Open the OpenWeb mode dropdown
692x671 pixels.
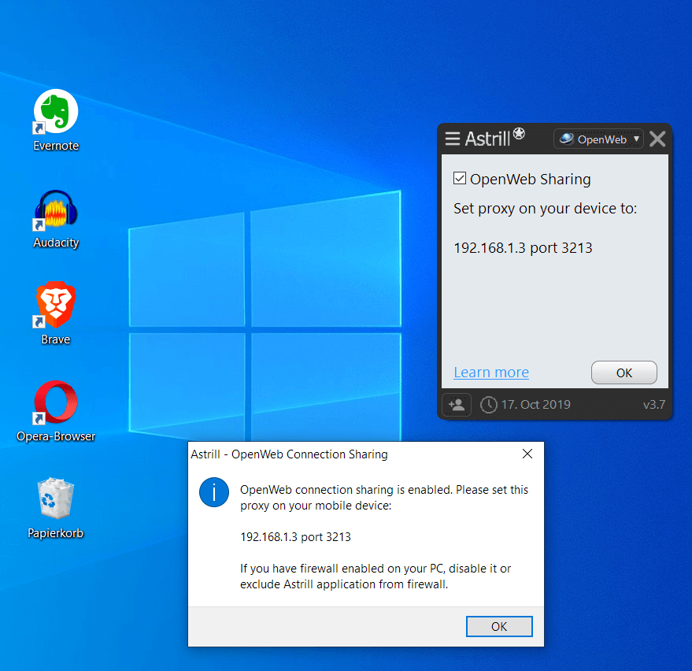click(598, 139)
